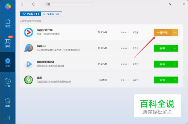188x124 pixels.
Task: Click the 优酷蓝影播放器 app icon
Action: point(29,64)
